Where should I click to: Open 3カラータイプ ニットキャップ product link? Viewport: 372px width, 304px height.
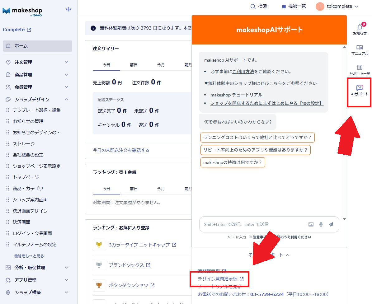[x=142, y=245]
